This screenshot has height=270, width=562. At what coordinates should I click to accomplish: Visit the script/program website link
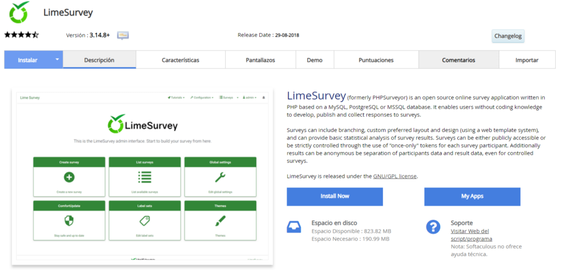click(471, 235)
